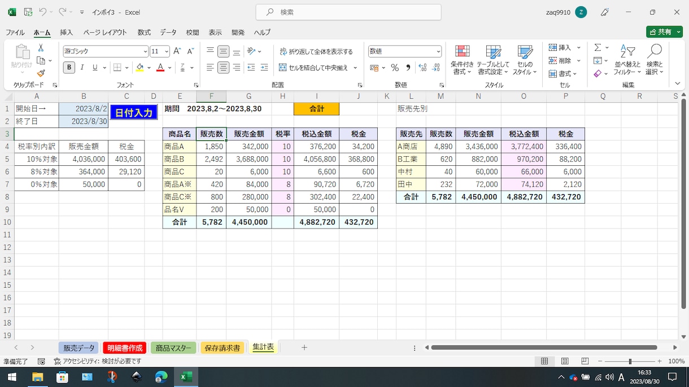Open the font name dropdown (游ゴシック)
This screenshot has width=689, height=387.
click(x=145, y=51)
